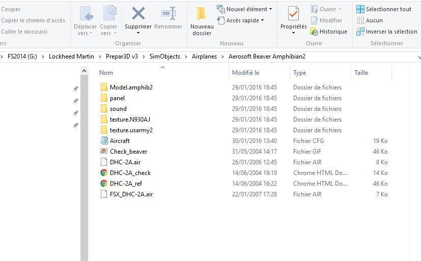The width and height of the screenshot is (421, 261).
Task: Click the panel folder icon
Action: 104,98
